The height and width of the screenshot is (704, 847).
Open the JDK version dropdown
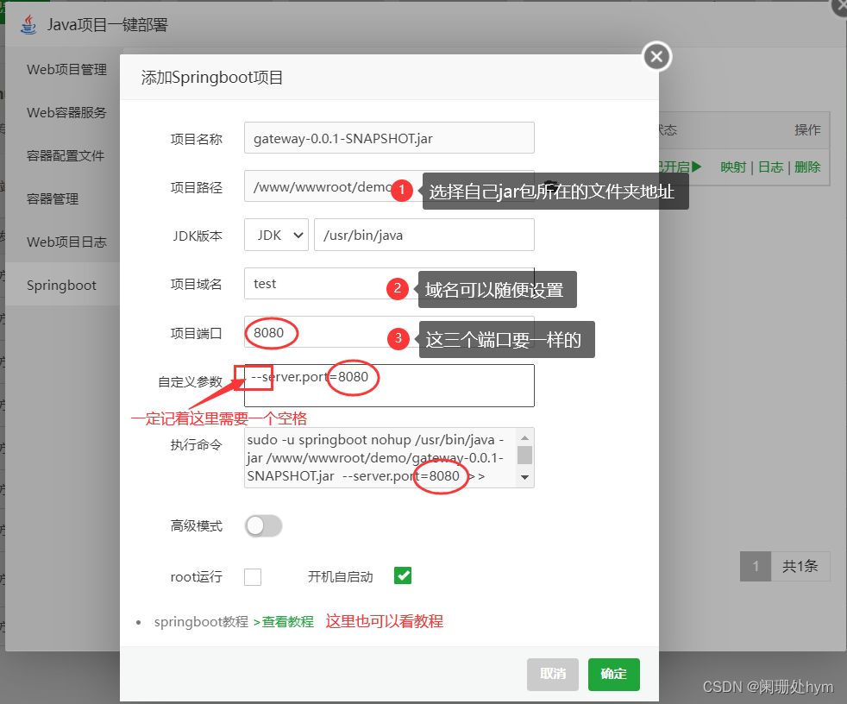point(276,235)
